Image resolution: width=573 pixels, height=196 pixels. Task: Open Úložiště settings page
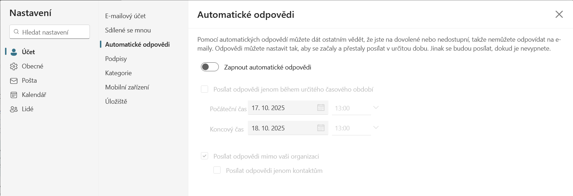(x=116, y=102)
